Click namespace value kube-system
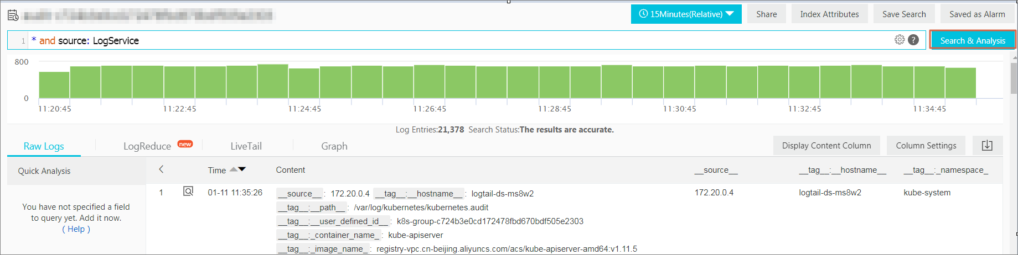1018x255 pixels. (927, 193)
